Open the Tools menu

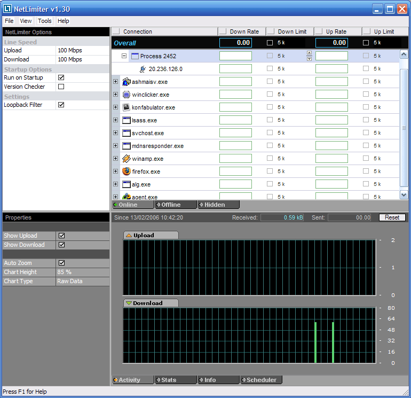click(x=44, y=21)
